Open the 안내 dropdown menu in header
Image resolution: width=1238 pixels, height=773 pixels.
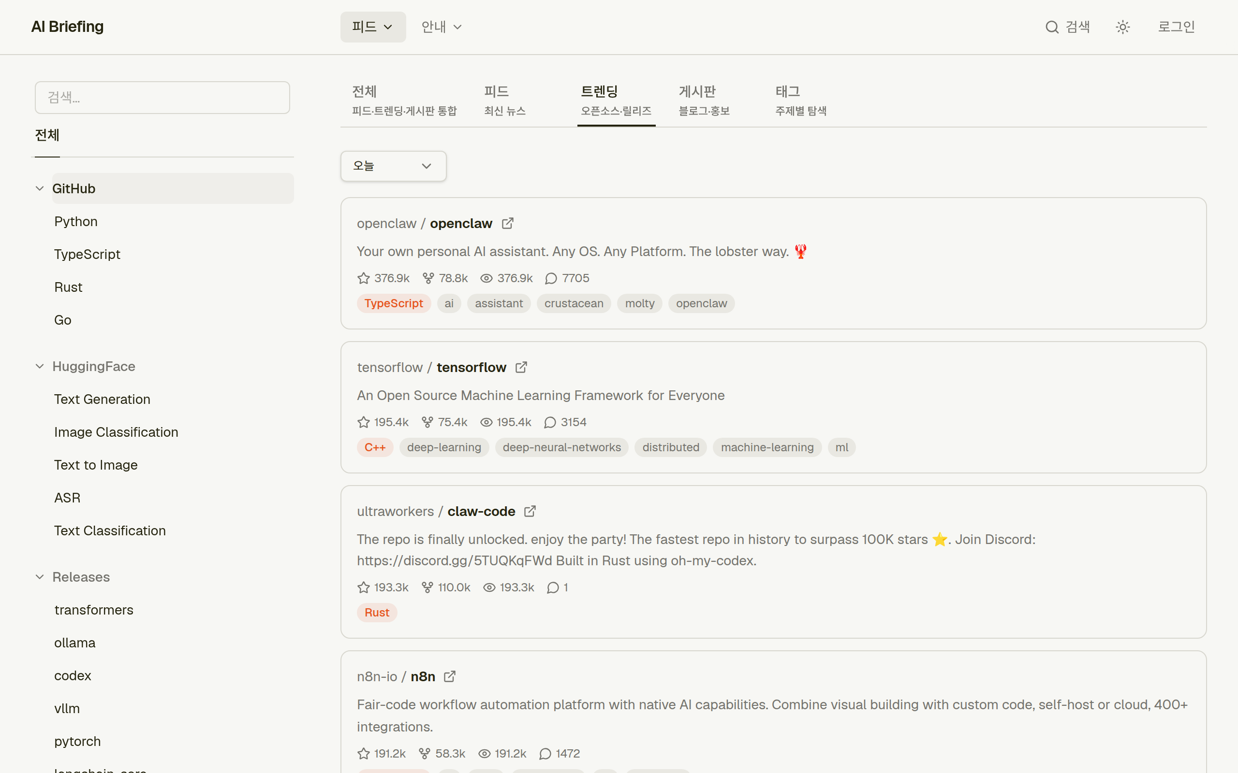tap(442, 27)
